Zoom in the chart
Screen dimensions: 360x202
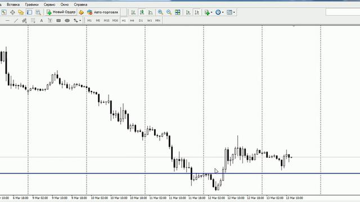(160, 12)
